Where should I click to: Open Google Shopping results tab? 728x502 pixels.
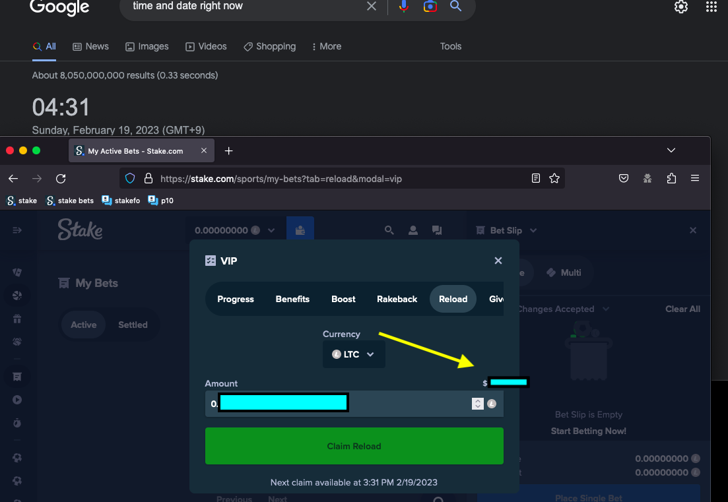pos(270,46)
